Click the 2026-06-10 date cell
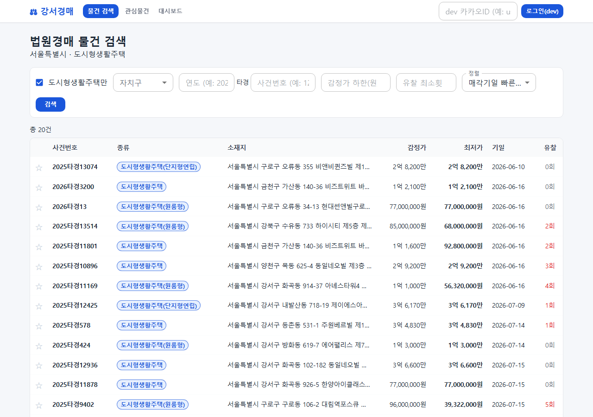Image resolution: width=593 pixels, height=417 pixels. tap(508, 167)
